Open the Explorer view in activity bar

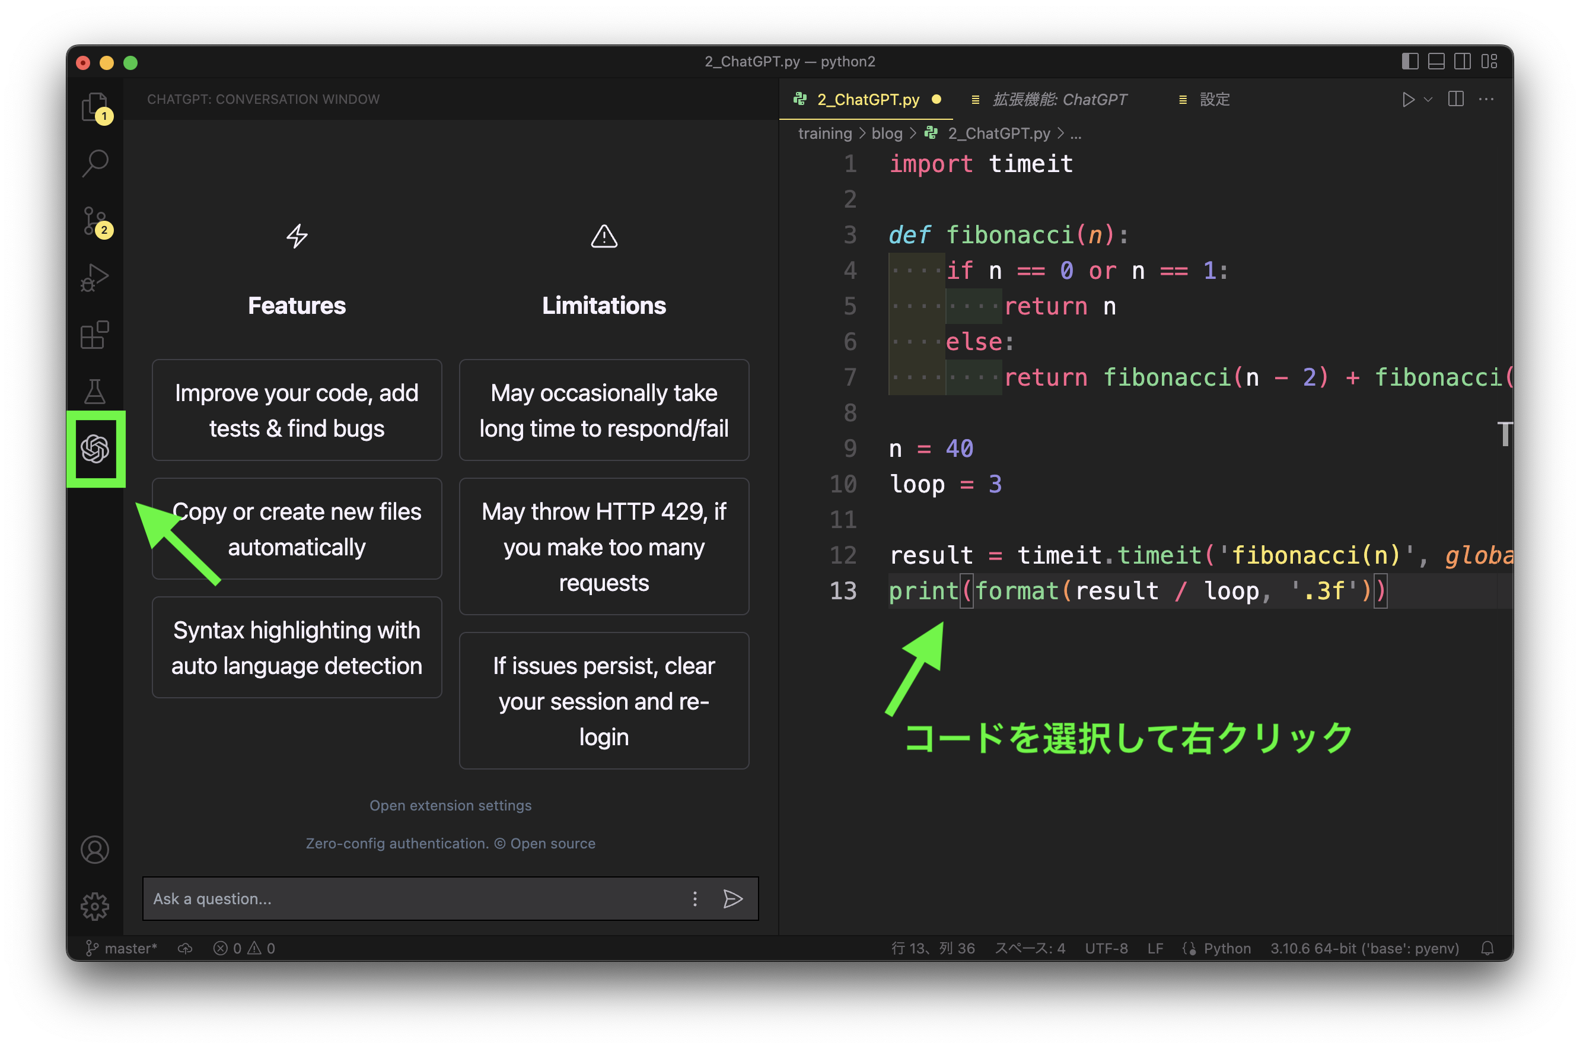[x=95, y=107]
